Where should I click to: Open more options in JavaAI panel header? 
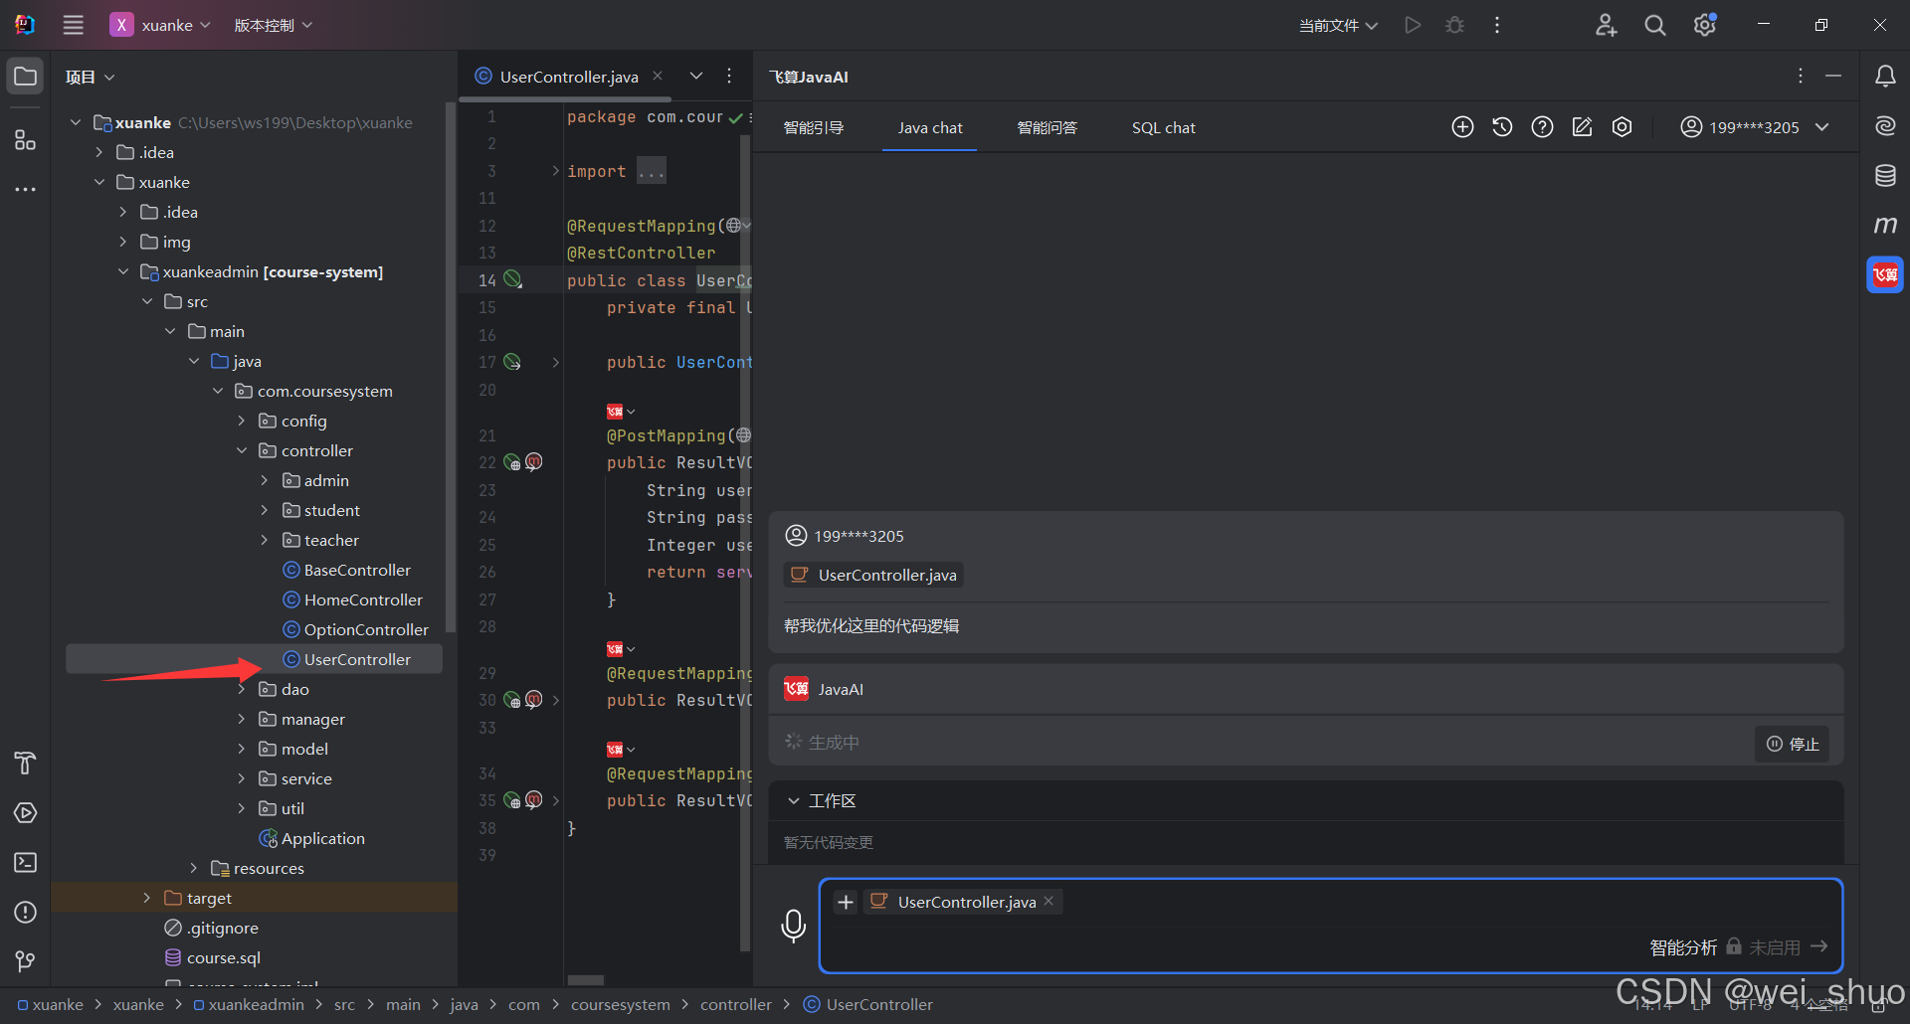click(1801, 77)
